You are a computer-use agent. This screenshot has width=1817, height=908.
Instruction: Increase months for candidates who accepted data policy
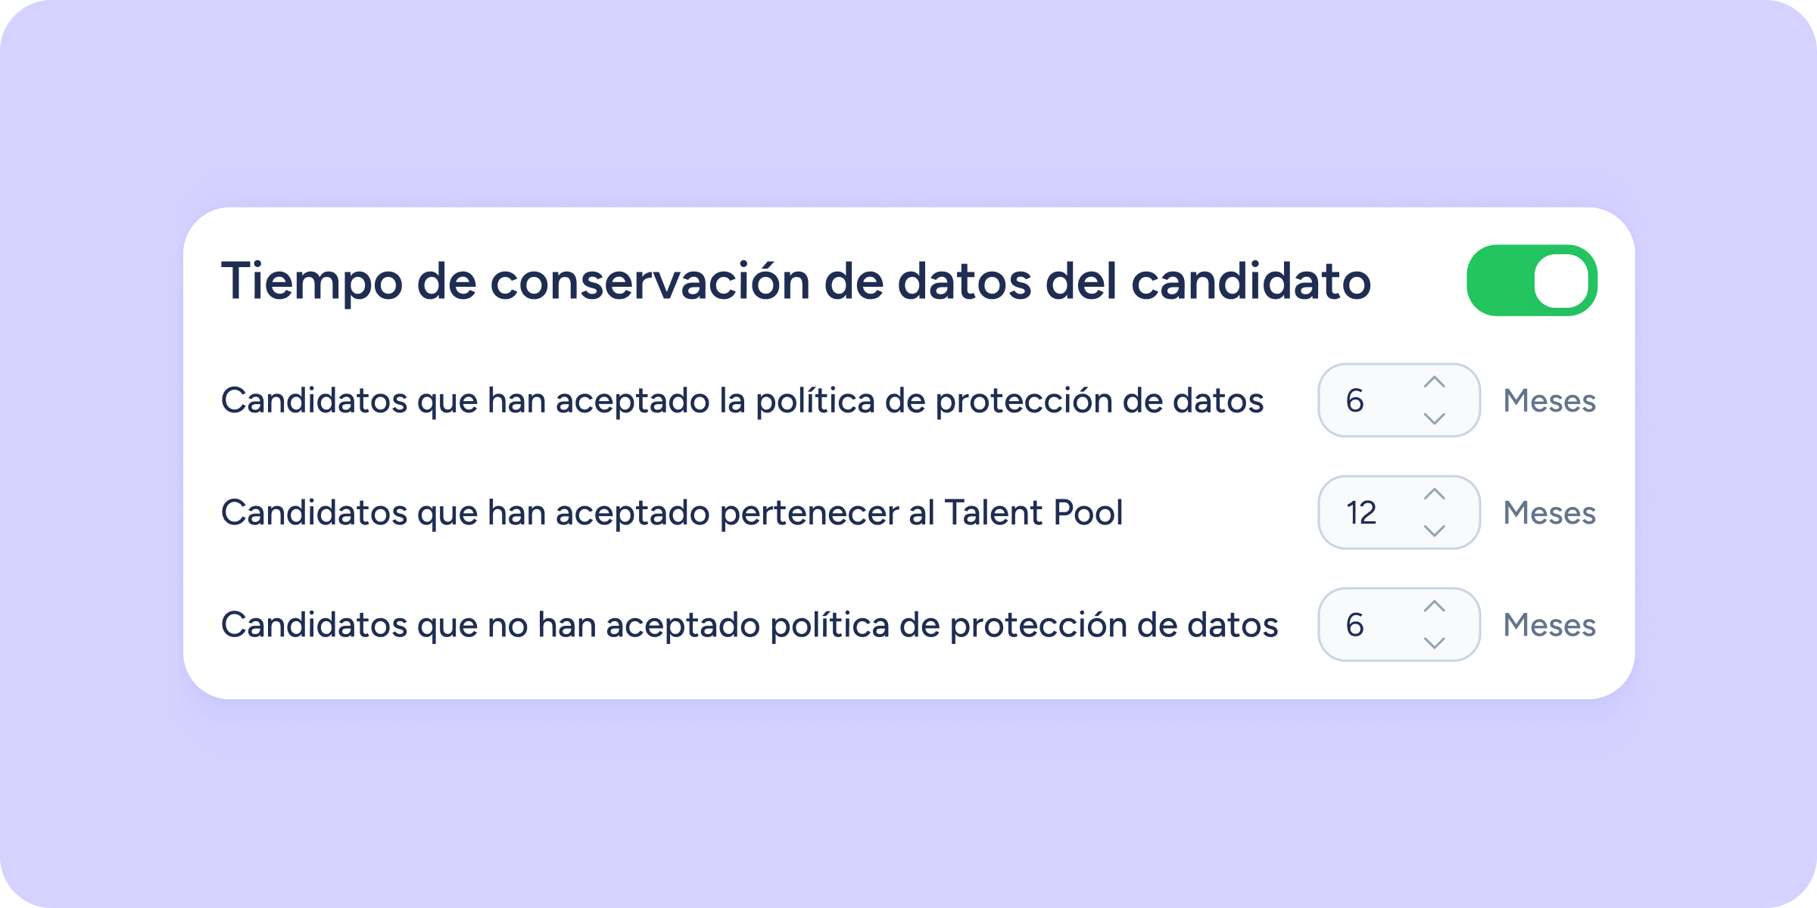tap(1434, 383)
